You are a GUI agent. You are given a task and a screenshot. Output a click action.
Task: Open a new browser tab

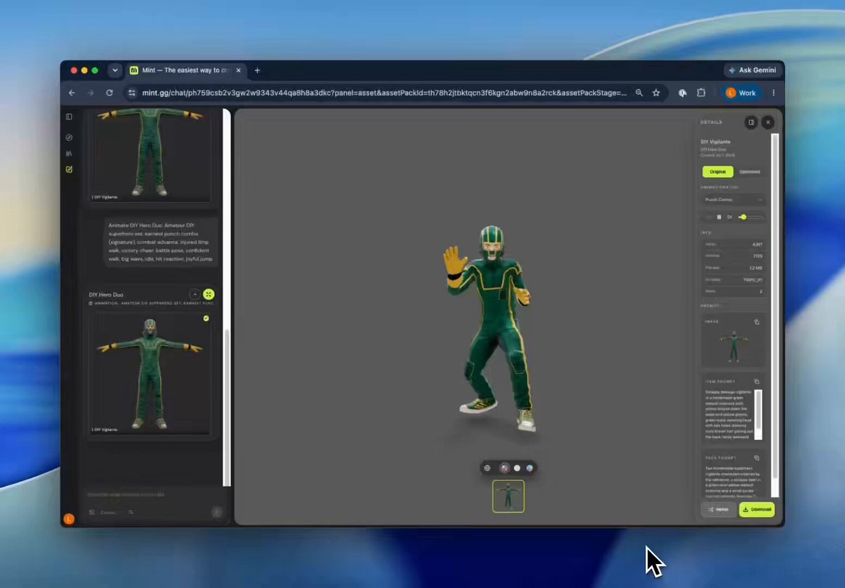coord(257,70)
